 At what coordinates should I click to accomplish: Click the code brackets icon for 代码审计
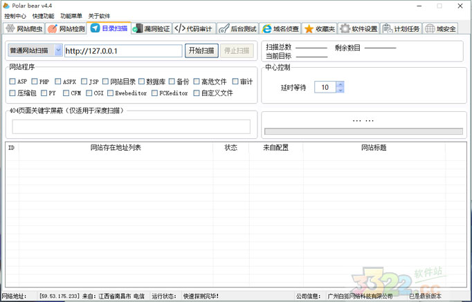coord(179,29)
